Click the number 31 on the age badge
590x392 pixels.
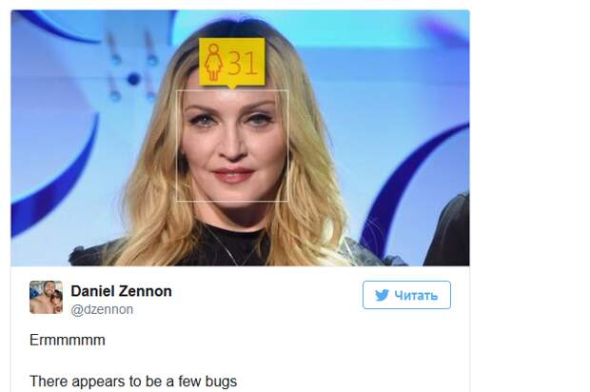(243, 63)
